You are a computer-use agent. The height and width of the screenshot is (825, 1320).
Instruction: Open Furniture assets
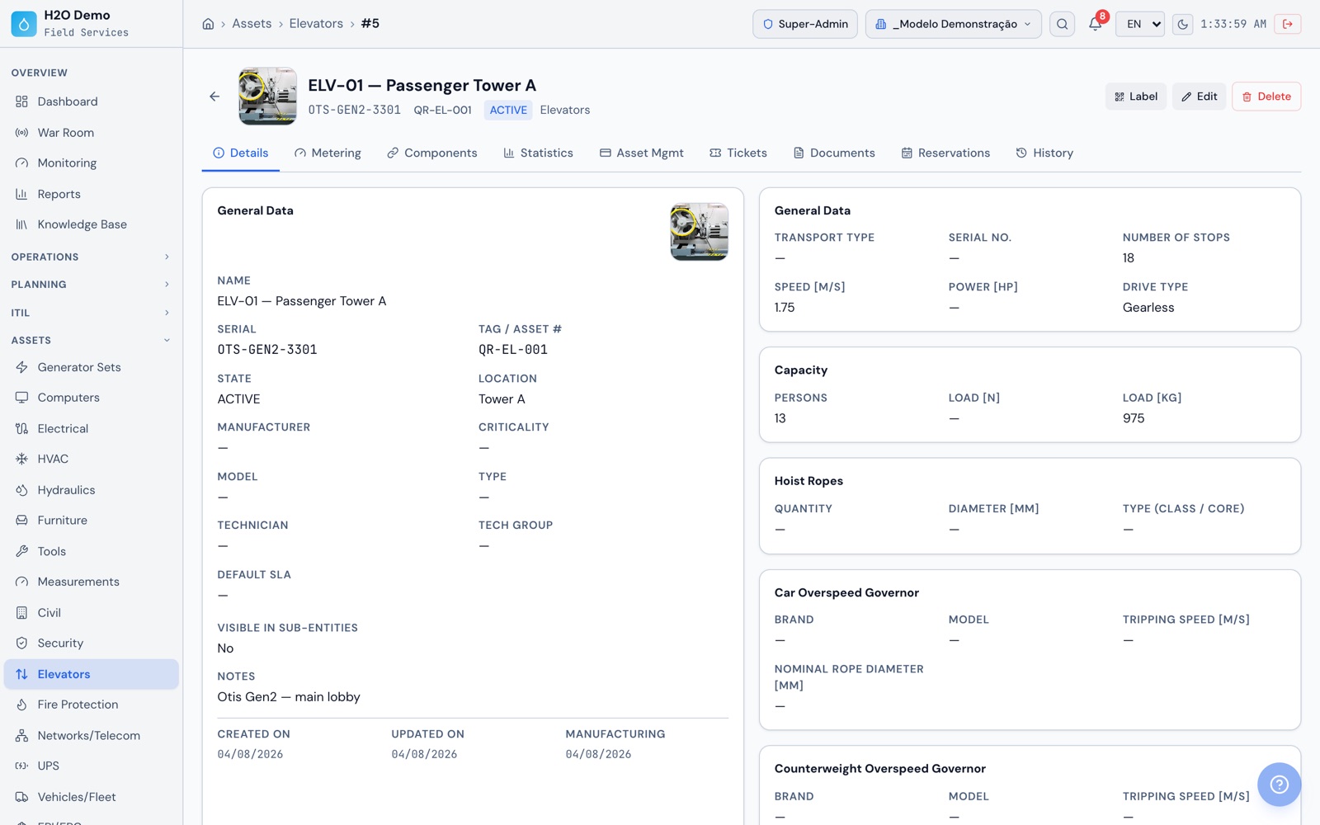91,521
